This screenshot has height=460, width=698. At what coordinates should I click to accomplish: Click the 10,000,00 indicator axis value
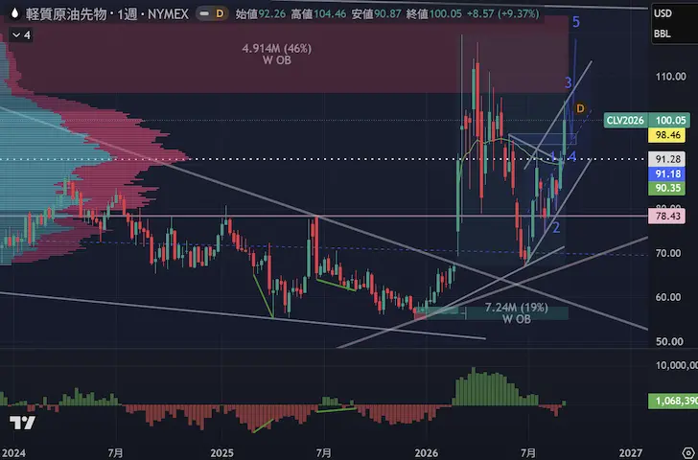tap(677, 366)
